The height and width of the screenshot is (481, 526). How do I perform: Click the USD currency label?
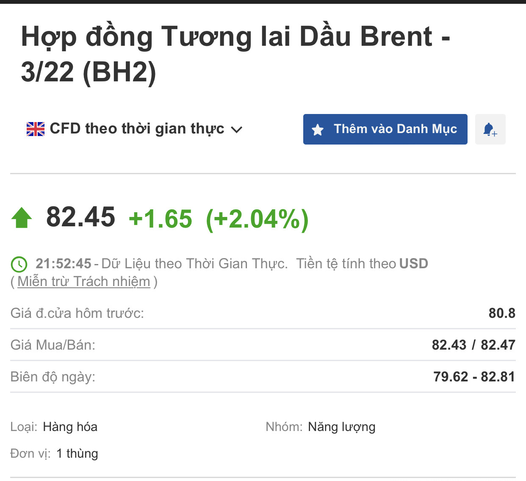coord(413,264)
